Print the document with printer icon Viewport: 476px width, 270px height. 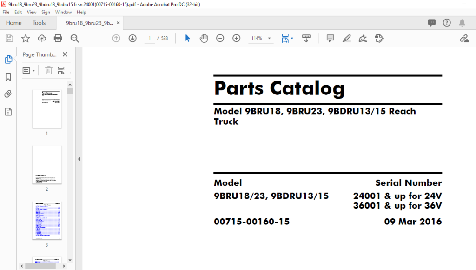click(x=58, y=38)
